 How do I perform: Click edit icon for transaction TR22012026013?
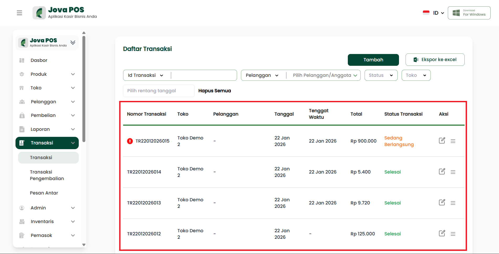click(x=442, y=202)
